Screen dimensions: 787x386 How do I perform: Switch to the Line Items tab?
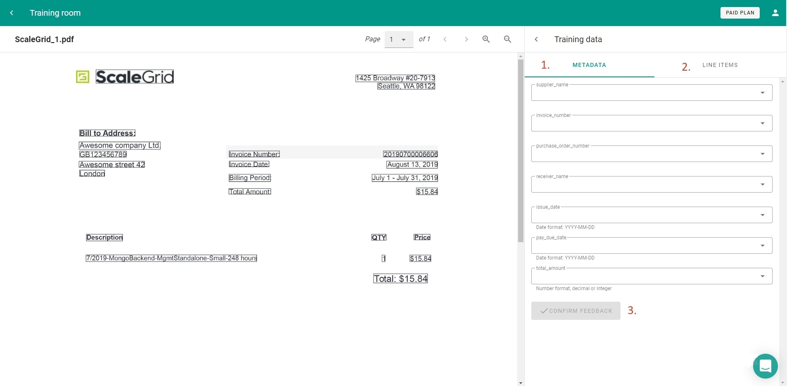pos(720,65)
